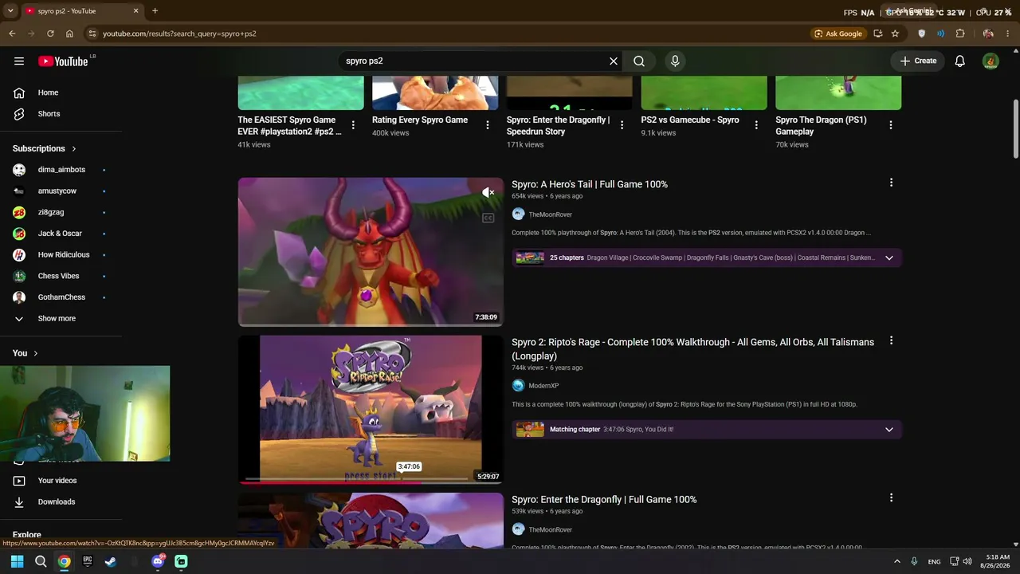This screenshot has width=1020, height=574.
Task: Open the Chrome three-dot menu
Action: [x=1008, y=33]
